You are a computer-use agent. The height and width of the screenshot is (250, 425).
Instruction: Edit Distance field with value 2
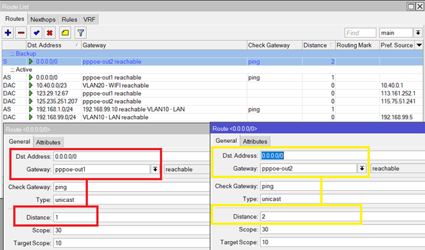coord(343,217)
